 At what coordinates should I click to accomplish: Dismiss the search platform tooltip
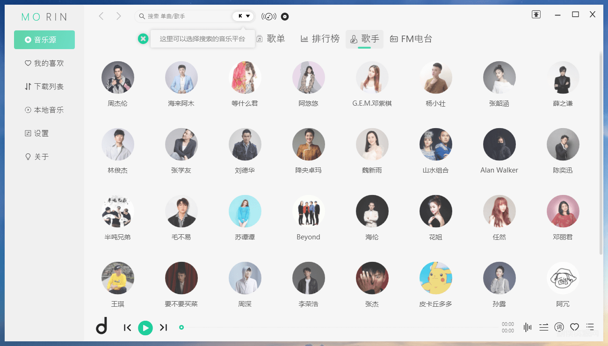[x=143, y=39]
